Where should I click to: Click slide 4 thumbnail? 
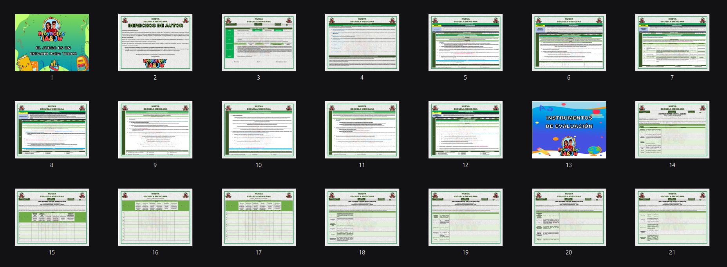362,42
